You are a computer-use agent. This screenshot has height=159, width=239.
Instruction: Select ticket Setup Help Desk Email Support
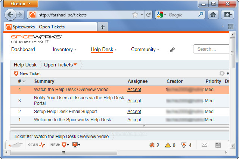(x=120, y=112)
